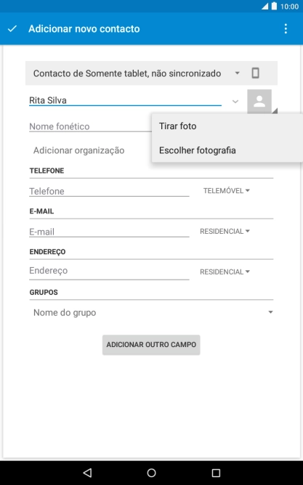303x485 pixels.
Task: Expand the name fields chevron
Action: point(235,101)
